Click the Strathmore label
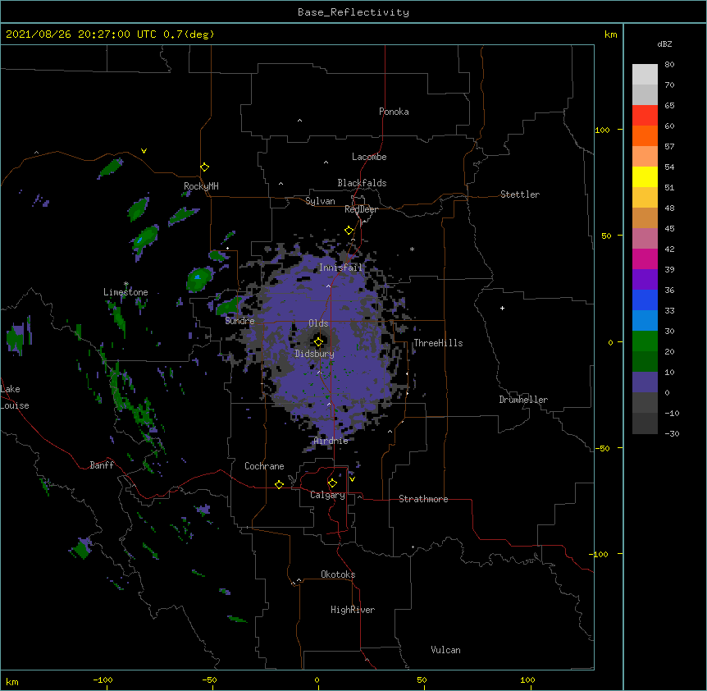 click(x=423, y=499)
